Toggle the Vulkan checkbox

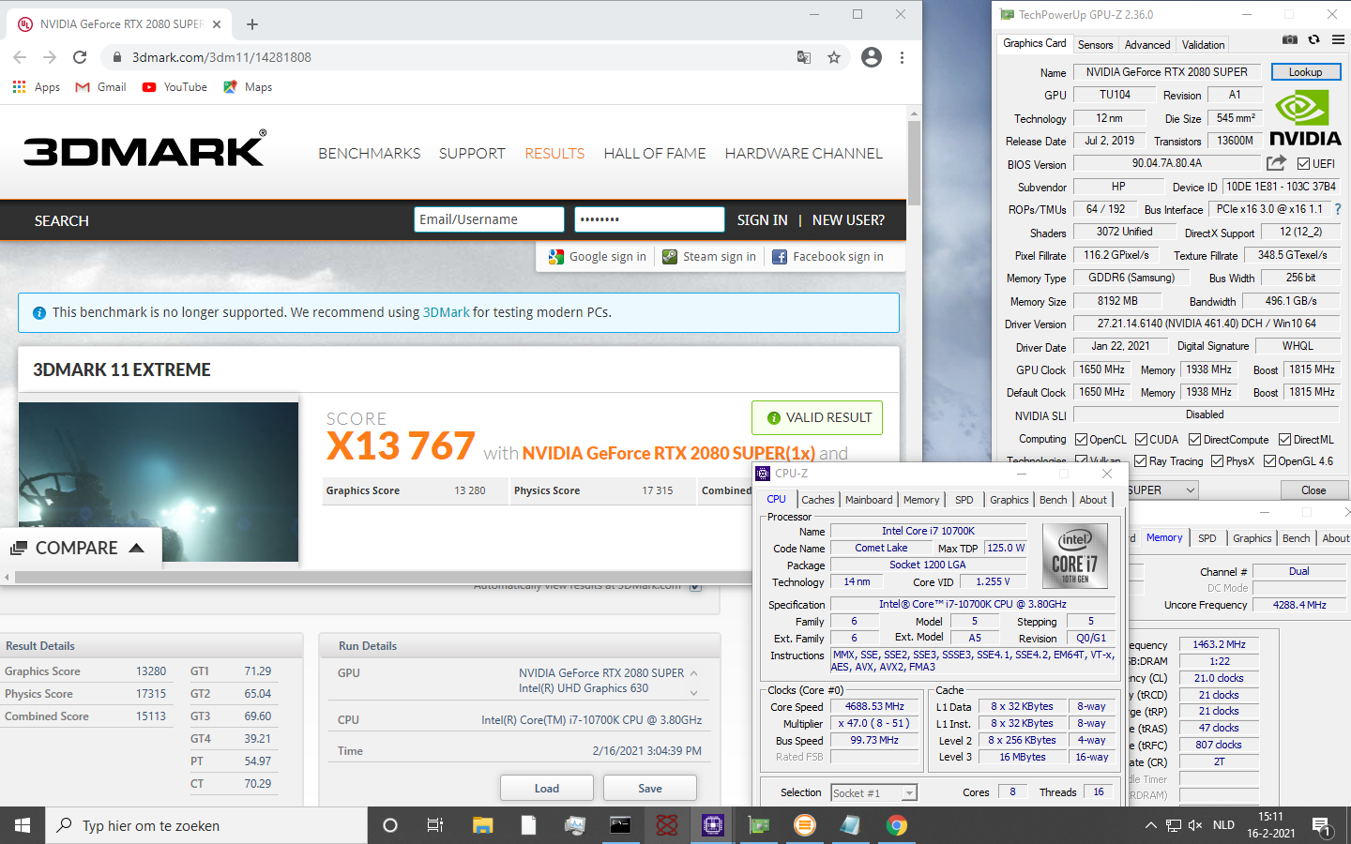click(1081, 460)
